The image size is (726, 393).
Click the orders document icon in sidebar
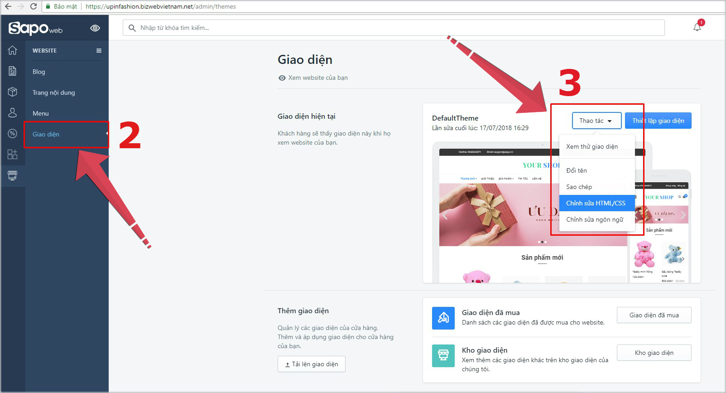coord(13,71)
